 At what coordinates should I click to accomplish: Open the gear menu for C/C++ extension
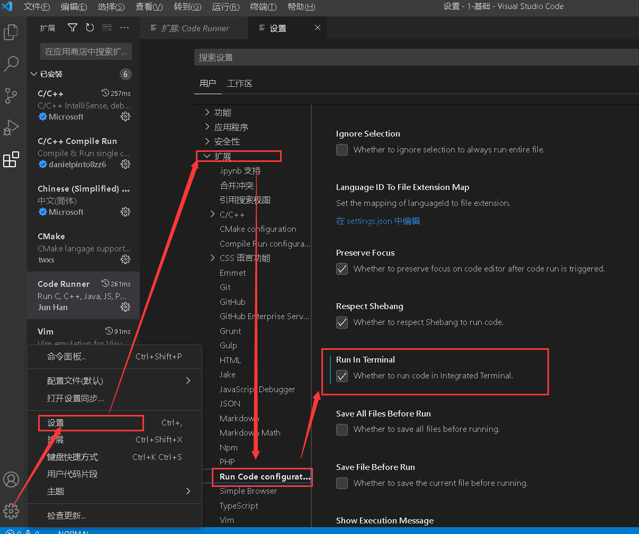pos(125,116)
